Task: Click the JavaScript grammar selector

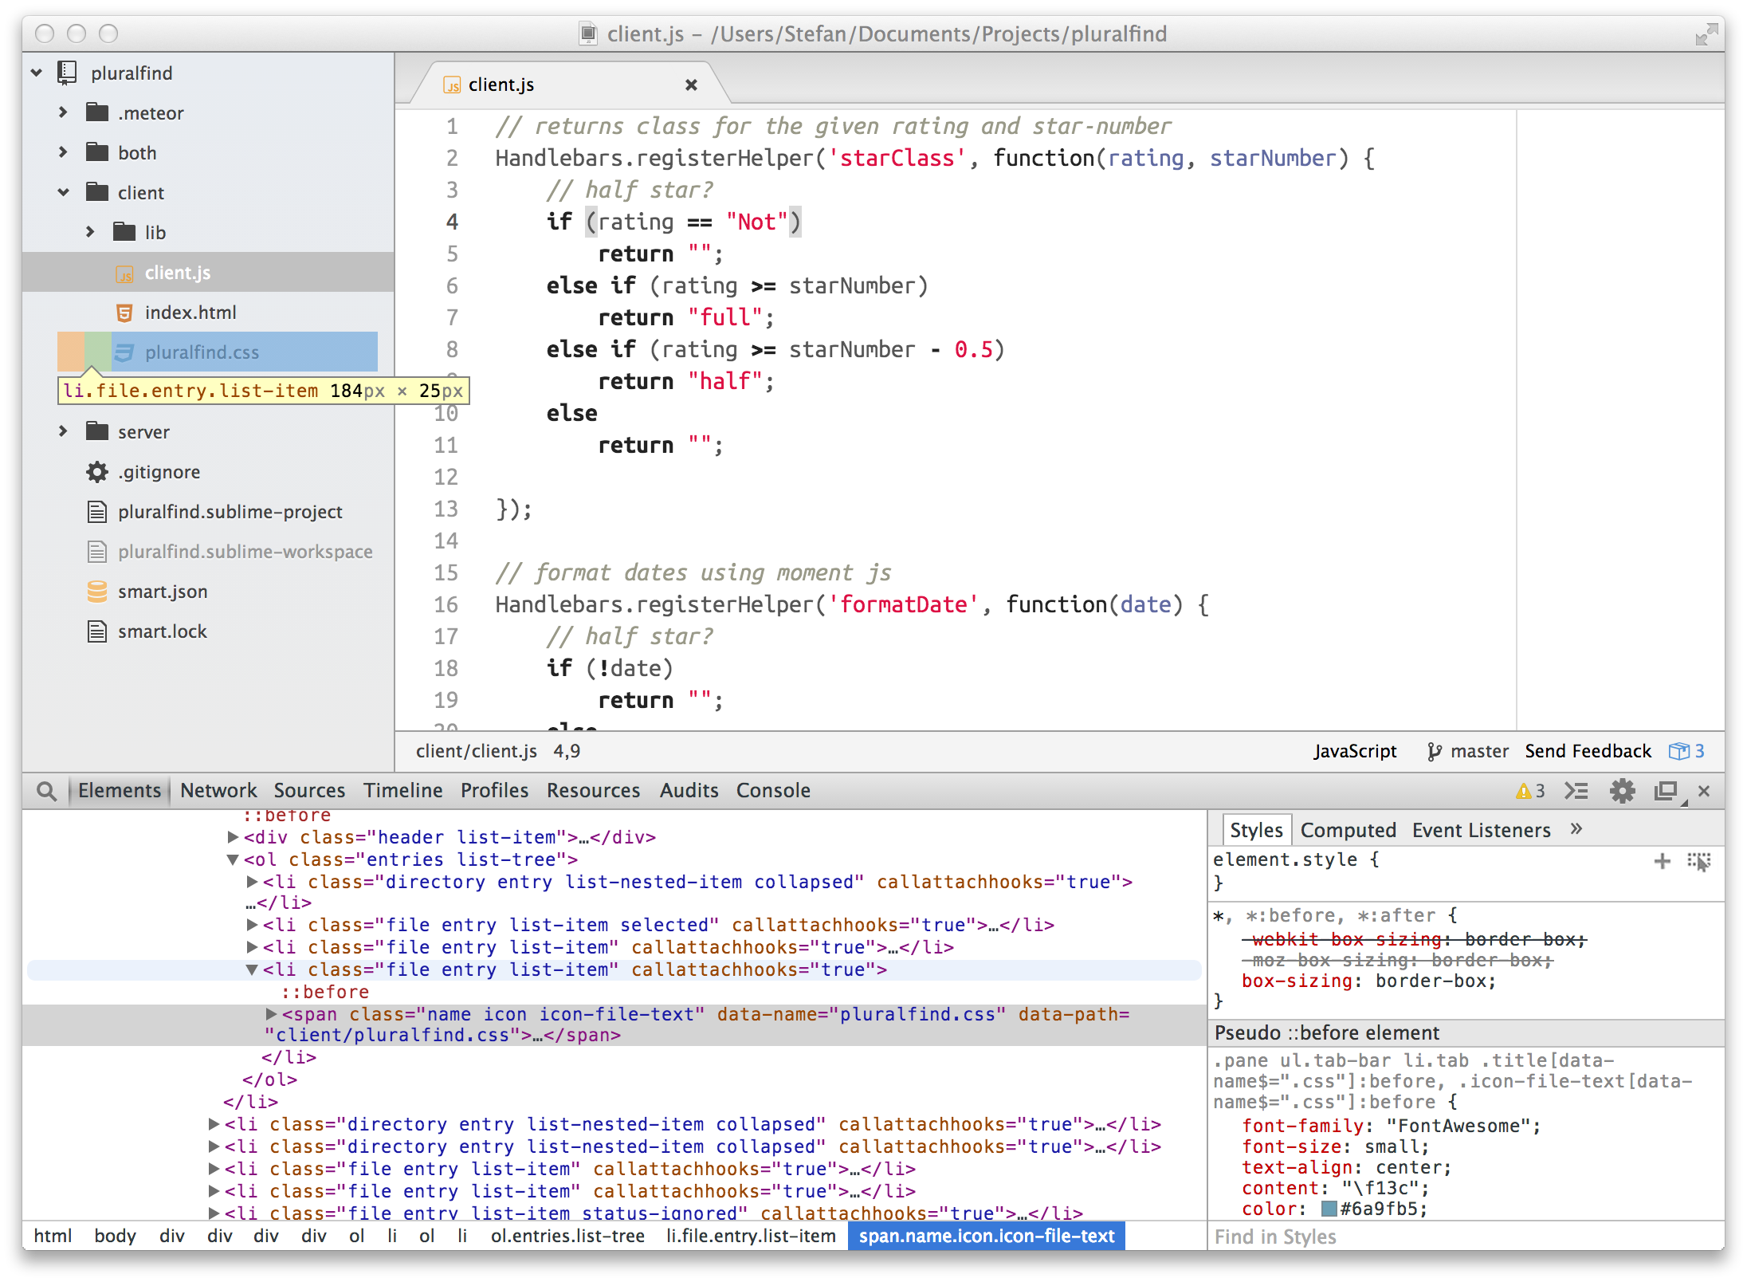Action: (1355, 751)
